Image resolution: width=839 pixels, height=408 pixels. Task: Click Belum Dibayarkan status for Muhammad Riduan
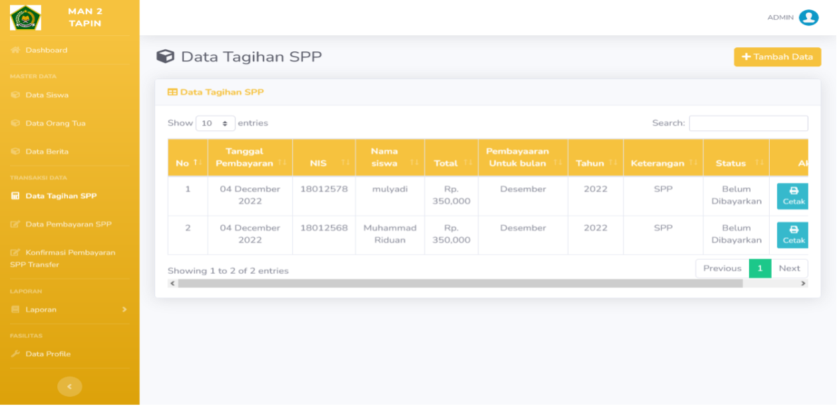(x=736, y=234)
